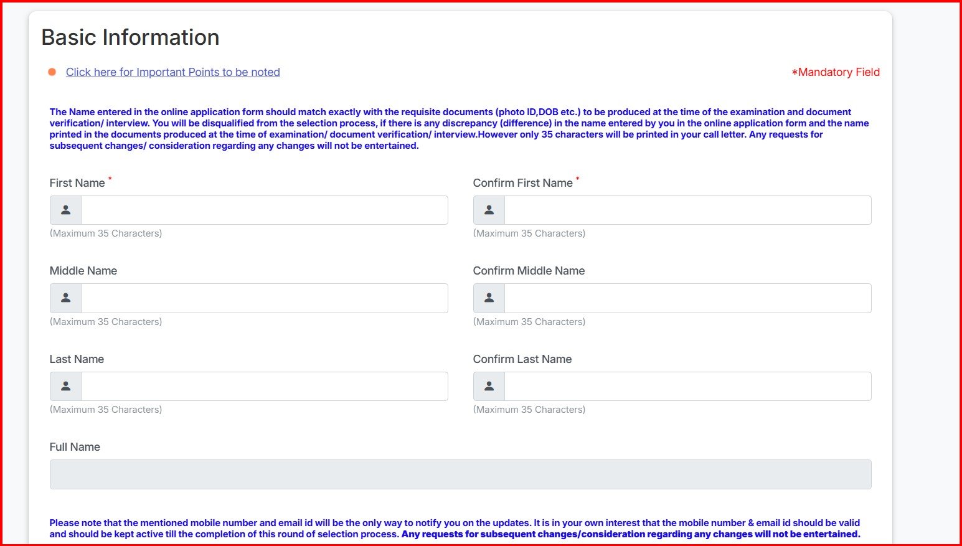Click the person icon beside First Name
Image resolution: width=962 pixels, height=546 pixels.
point(65,210)
